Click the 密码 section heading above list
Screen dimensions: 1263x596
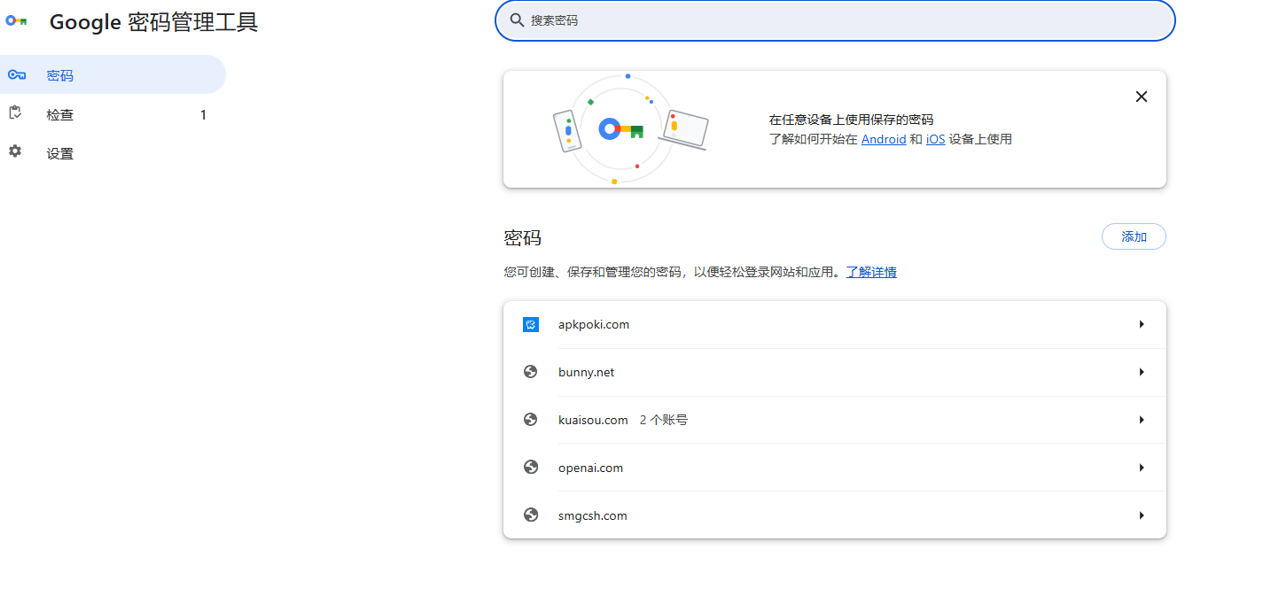point(522,237)
